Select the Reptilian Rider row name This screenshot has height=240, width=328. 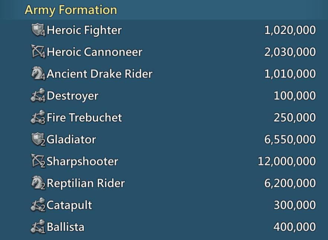[86, 183]
